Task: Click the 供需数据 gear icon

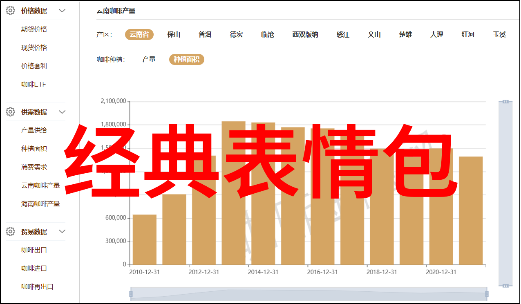Action: click(11, 112)
